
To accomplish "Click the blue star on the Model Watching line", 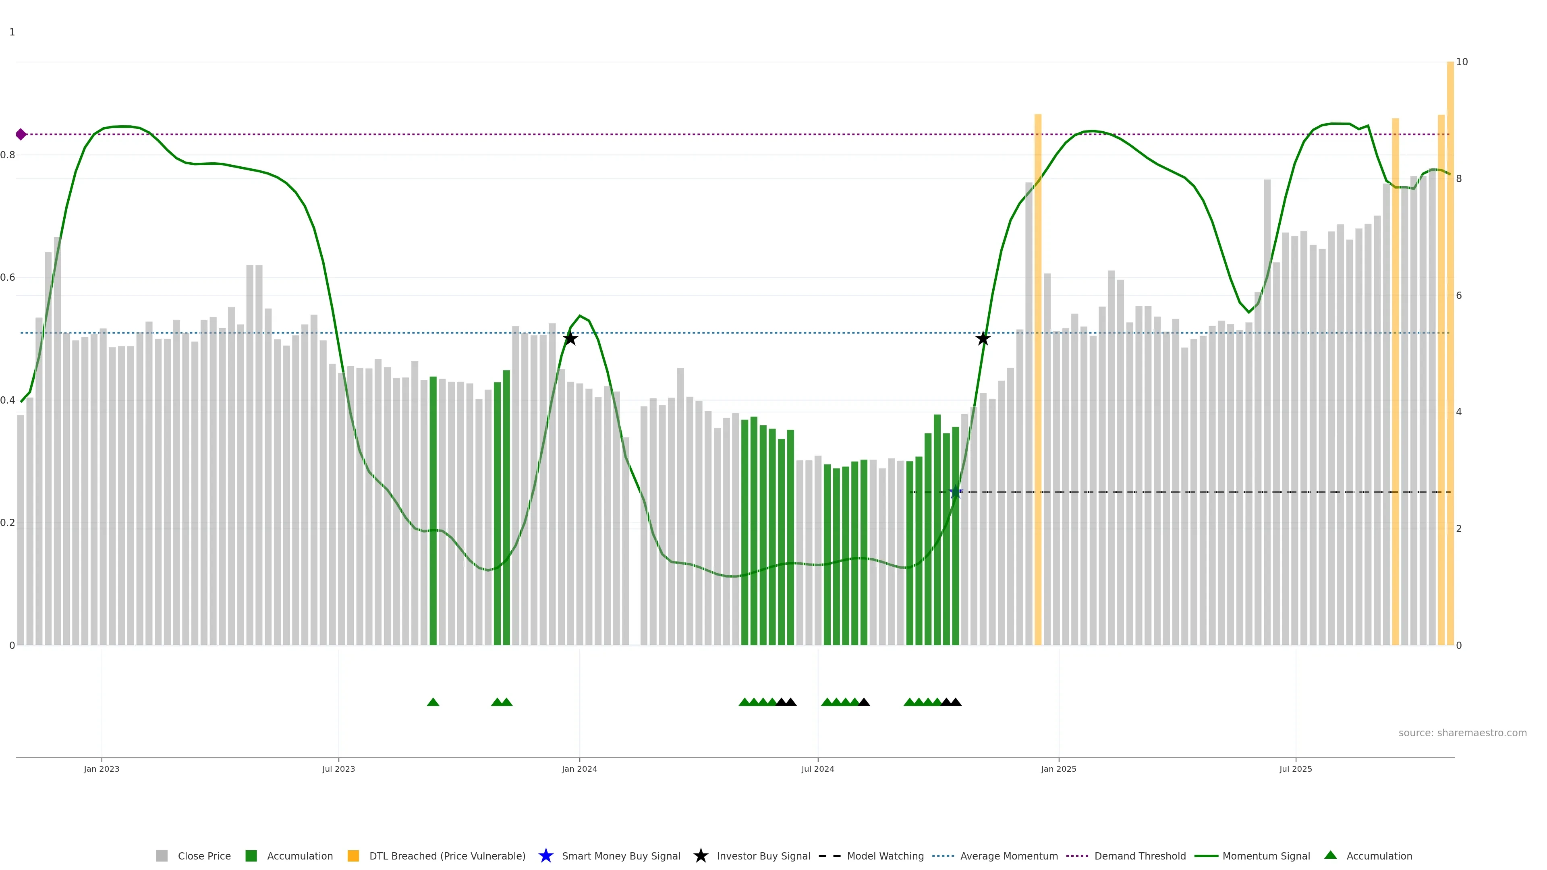I will pos(956,492).
